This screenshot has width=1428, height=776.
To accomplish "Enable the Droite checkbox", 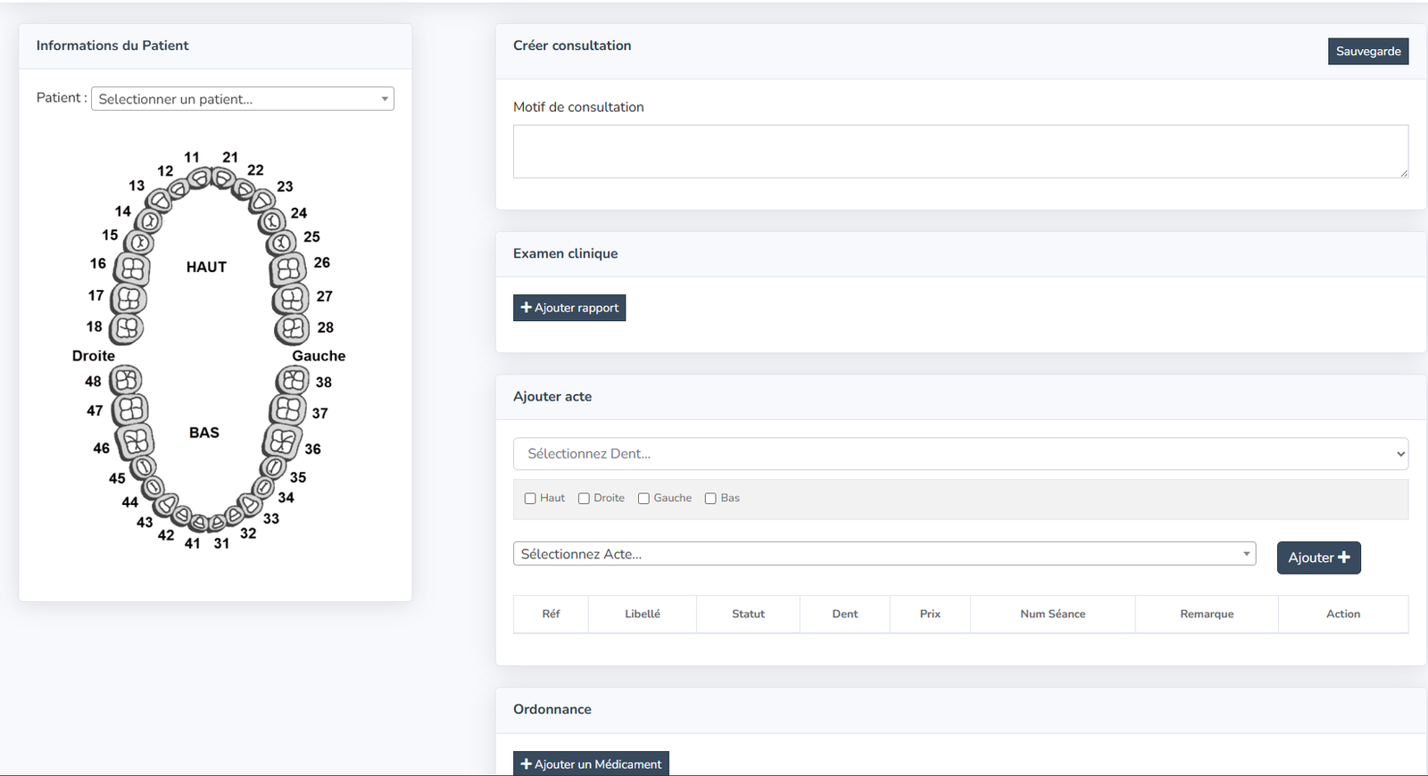I will coord(584,499).
